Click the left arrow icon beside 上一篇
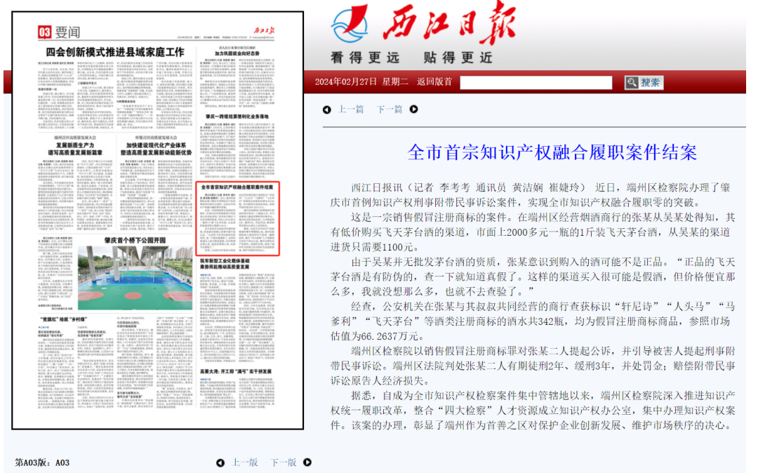This screenshot has width=758, height=473. pos(327,109)
